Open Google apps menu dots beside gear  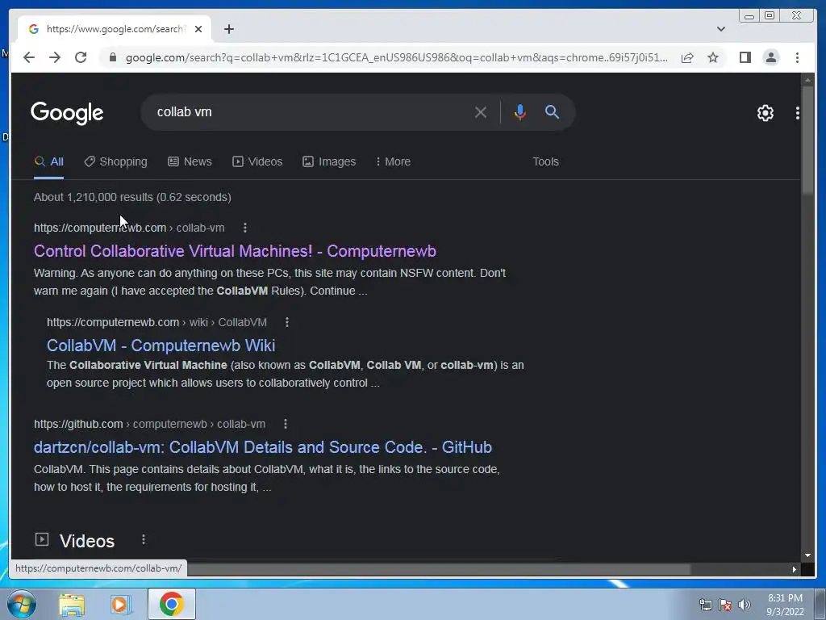[797, 113]
